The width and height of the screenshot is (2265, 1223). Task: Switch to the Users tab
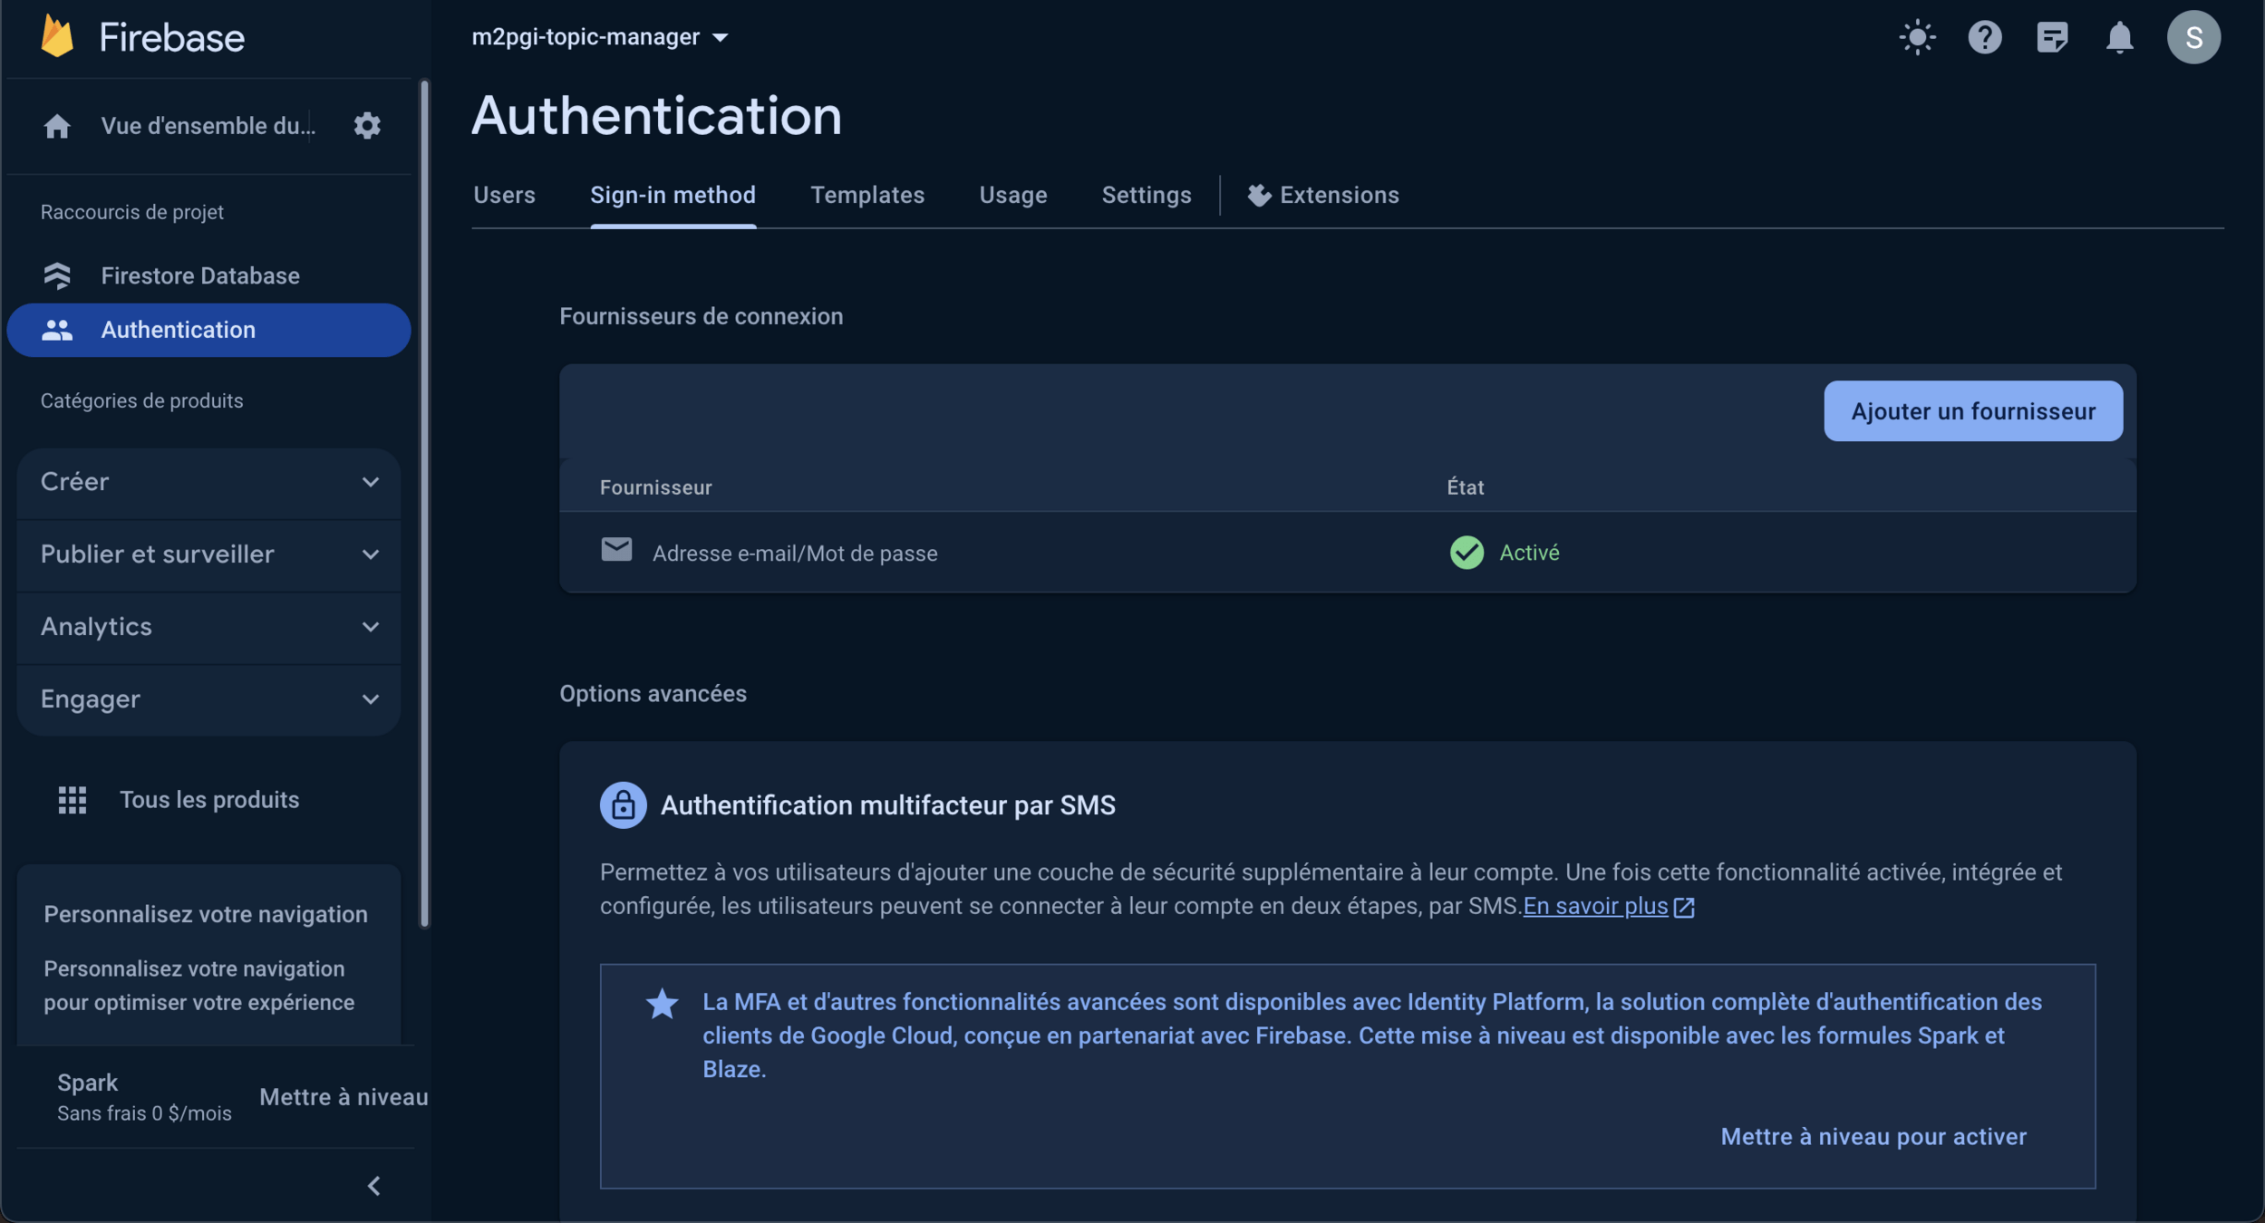(x=504, y=195)
